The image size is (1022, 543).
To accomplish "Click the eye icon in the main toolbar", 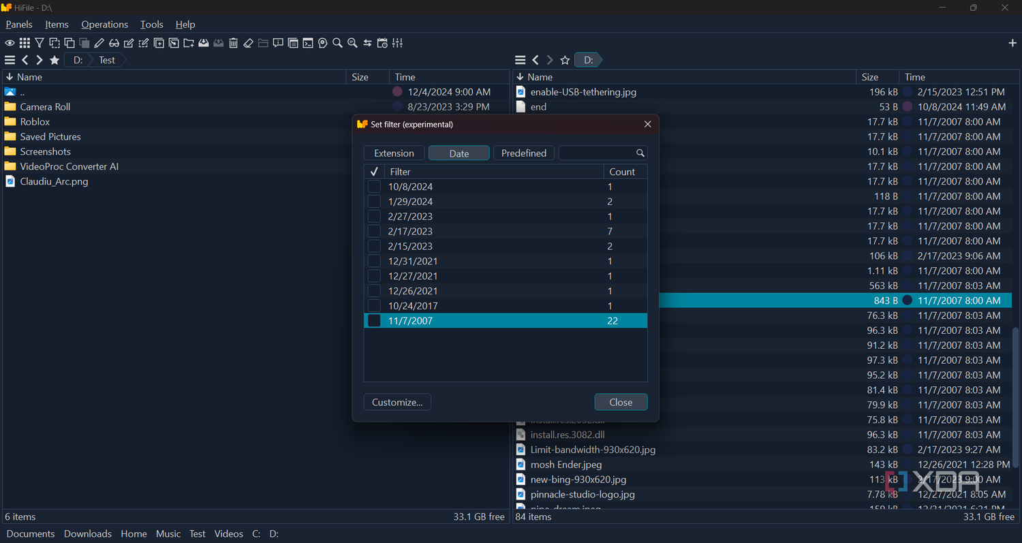I will coord(10,43).
